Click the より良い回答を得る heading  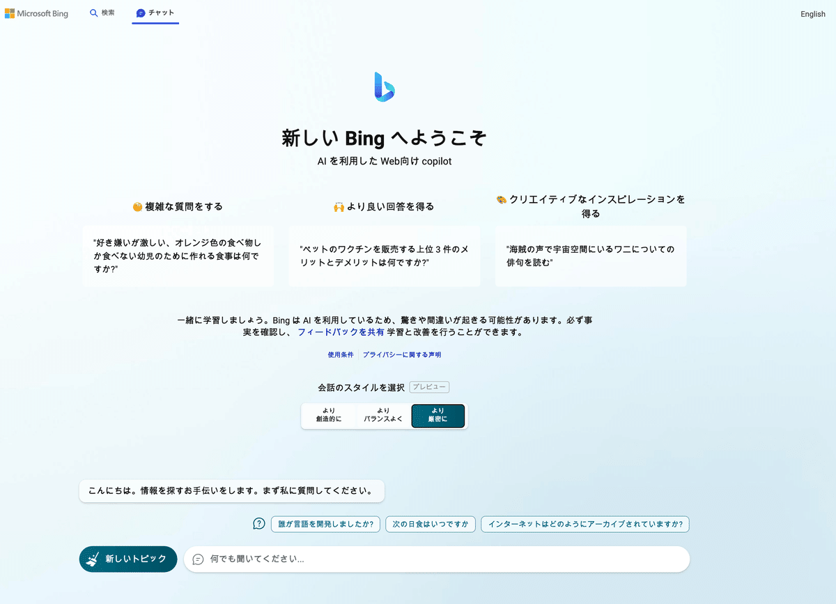384,206
